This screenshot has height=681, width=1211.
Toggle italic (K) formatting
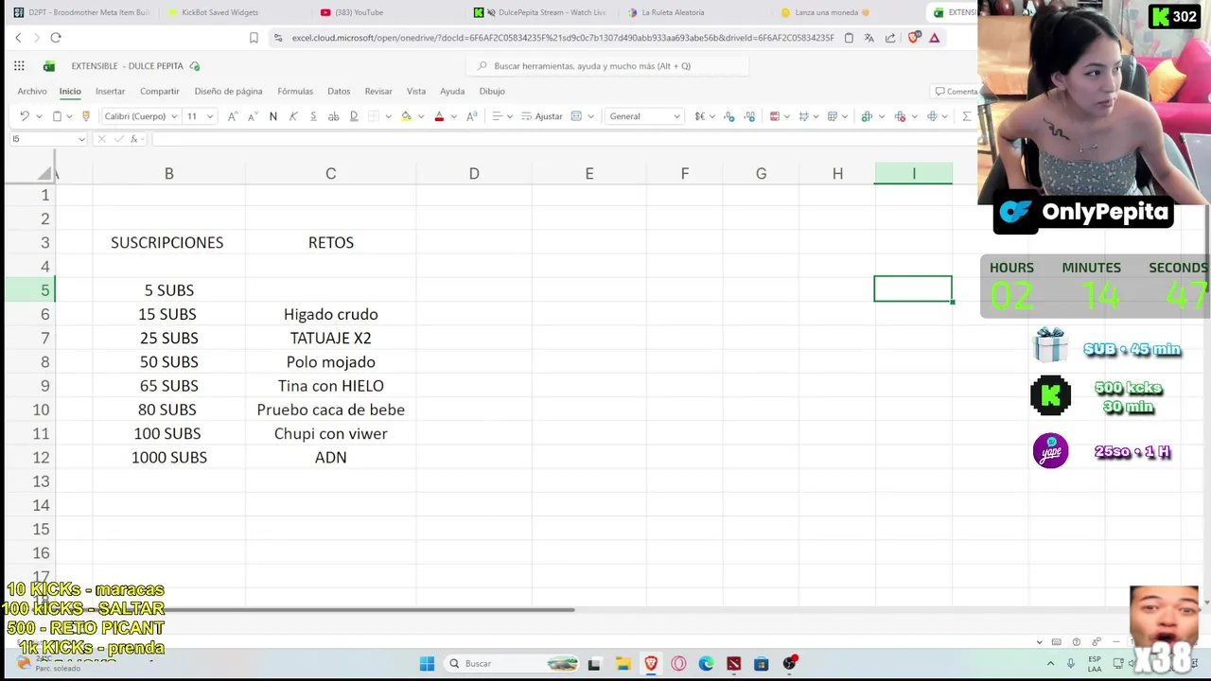pos(293,116)
